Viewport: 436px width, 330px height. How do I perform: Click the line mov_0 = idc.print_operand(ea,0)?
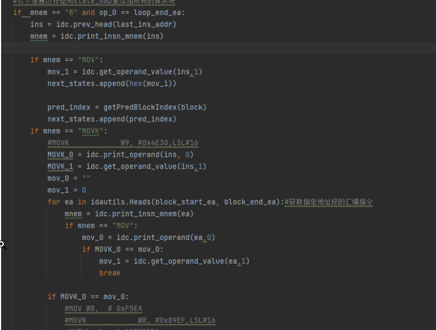coord(149,237)
